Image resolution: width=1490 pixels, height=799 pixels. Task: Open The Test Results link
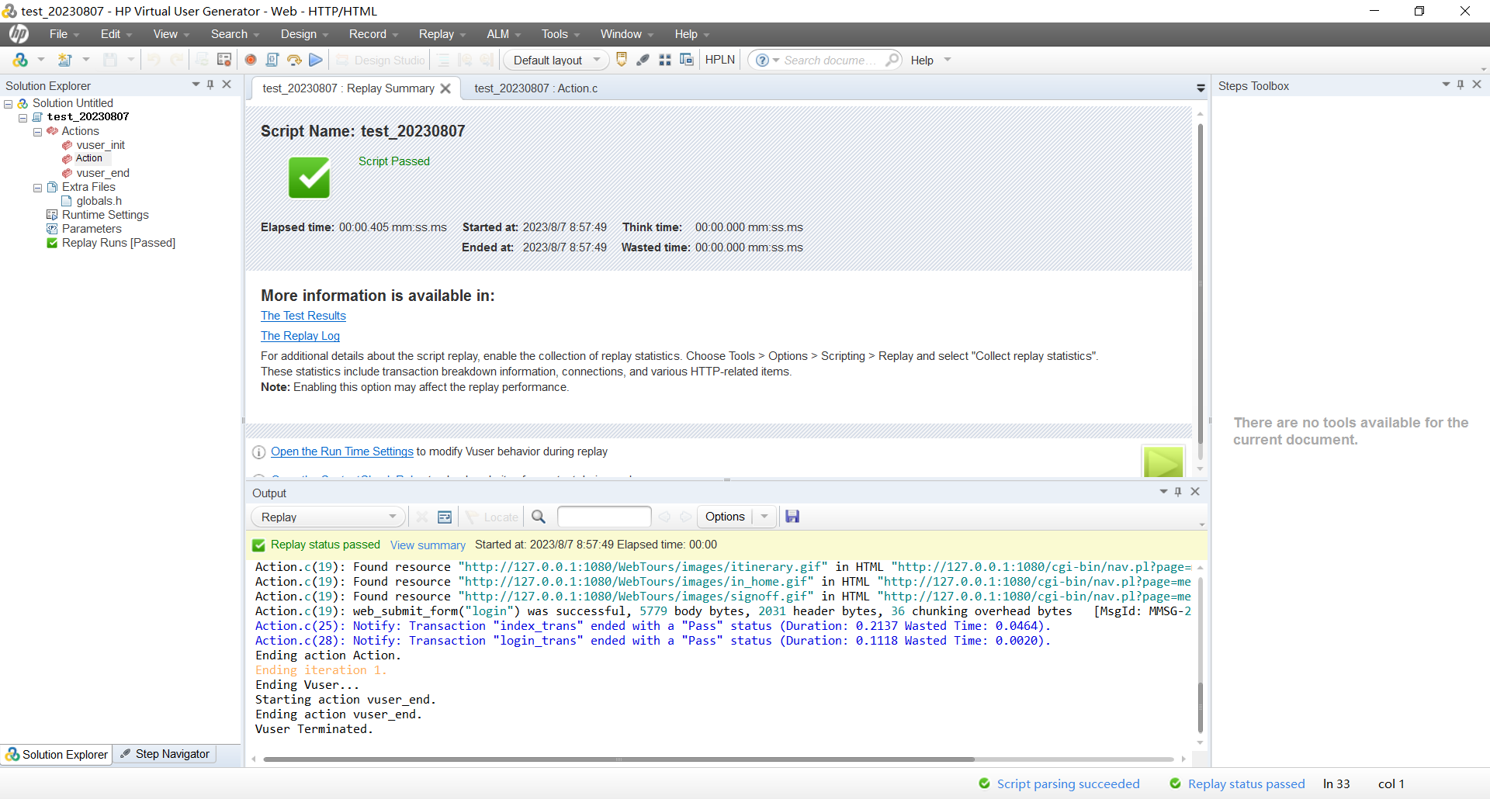pyautogui.click(x=303, y=316)
